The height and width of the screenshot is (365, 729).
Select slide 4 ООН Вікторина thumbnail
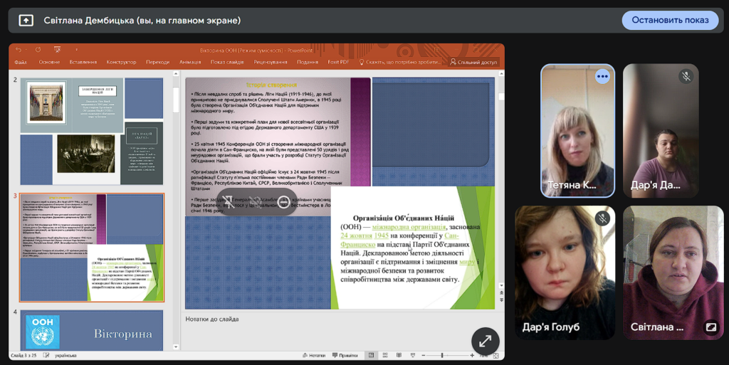coord(91,330)
